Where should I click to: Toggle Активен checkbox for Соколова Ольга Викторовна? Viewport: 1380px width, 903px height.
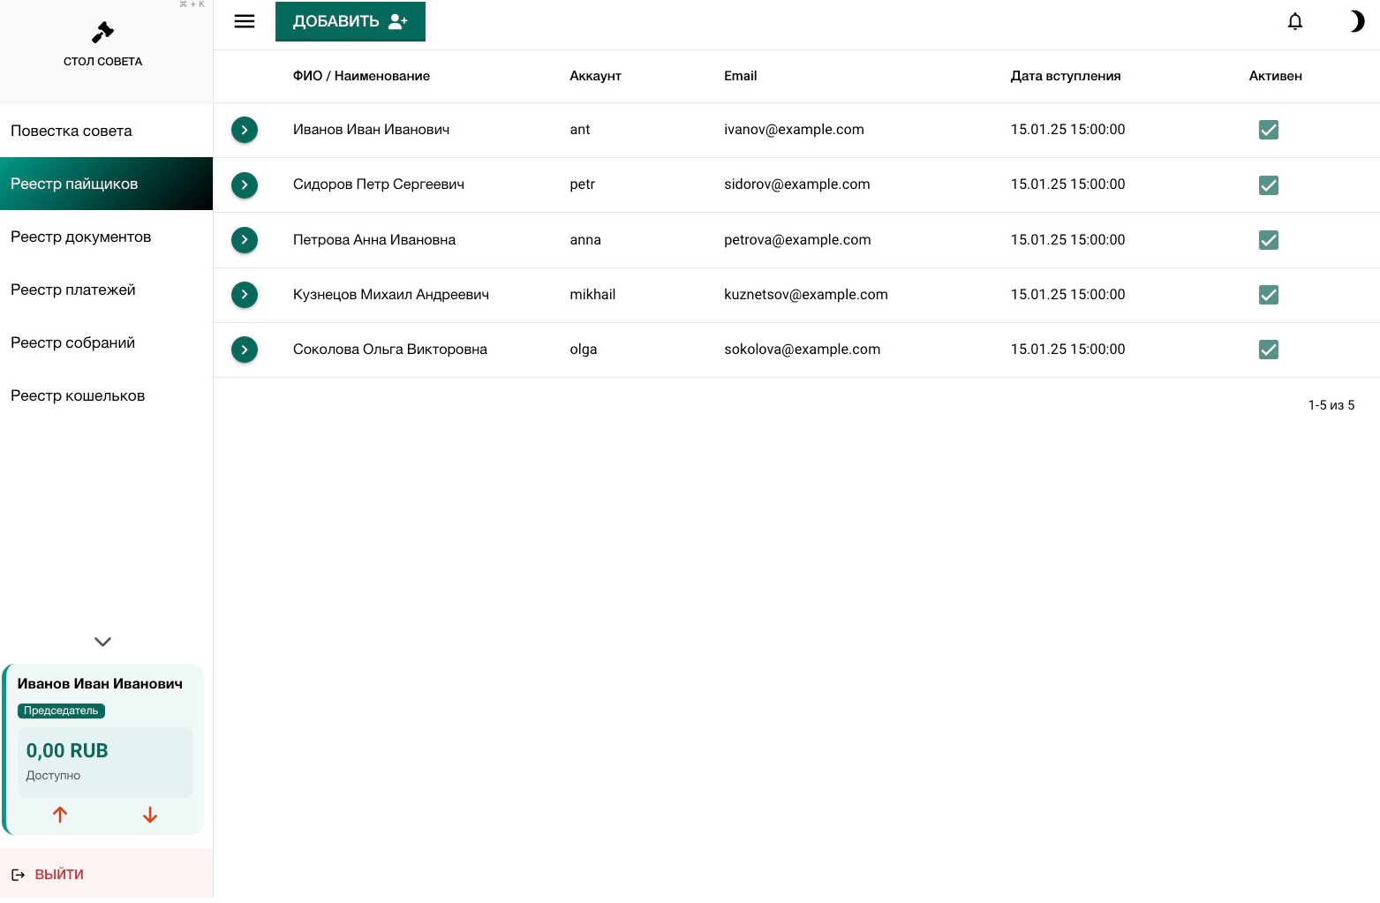[1268, 350]
